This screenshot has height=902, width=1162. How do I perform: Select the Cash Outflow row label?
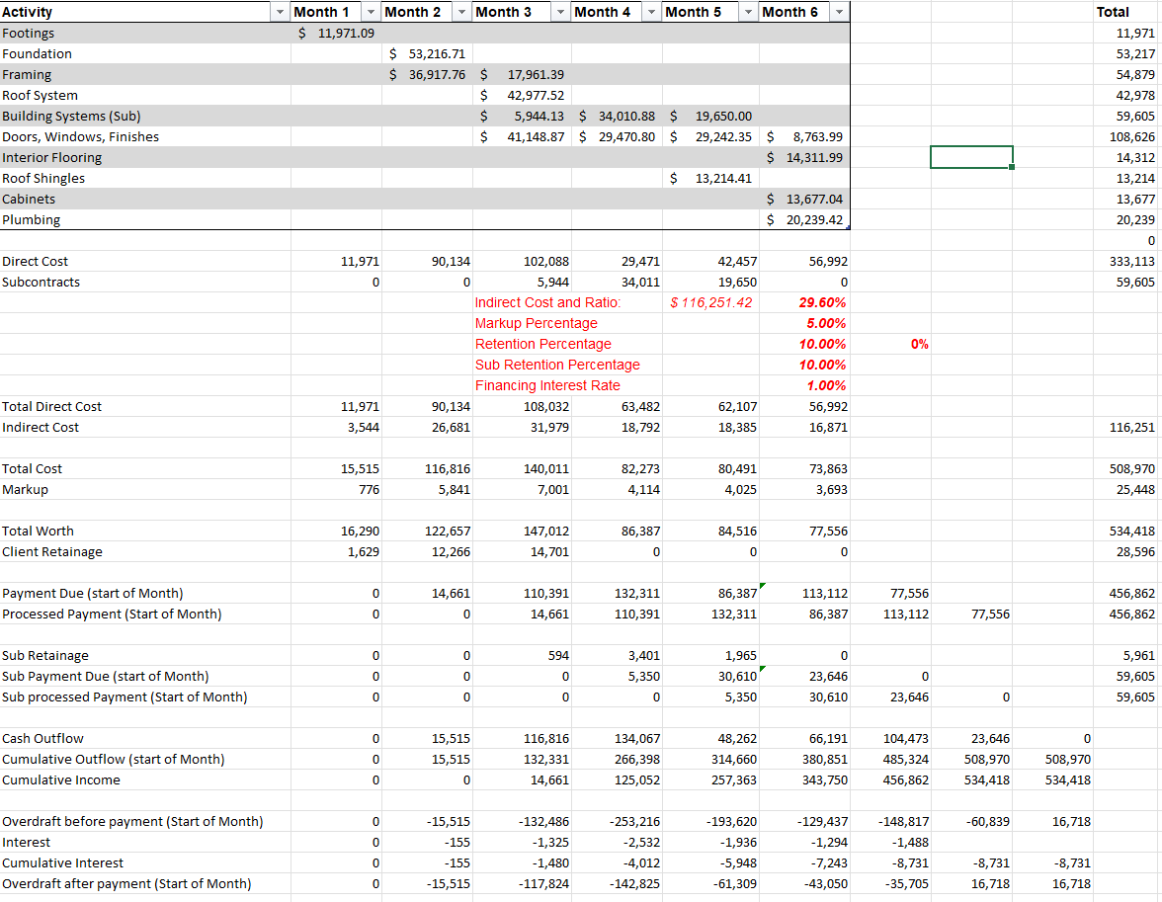click(x=43, y=738)
